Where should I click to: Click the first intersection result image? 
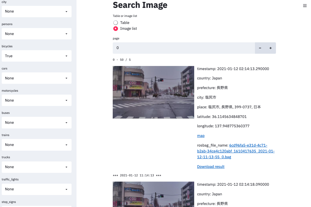153,92
